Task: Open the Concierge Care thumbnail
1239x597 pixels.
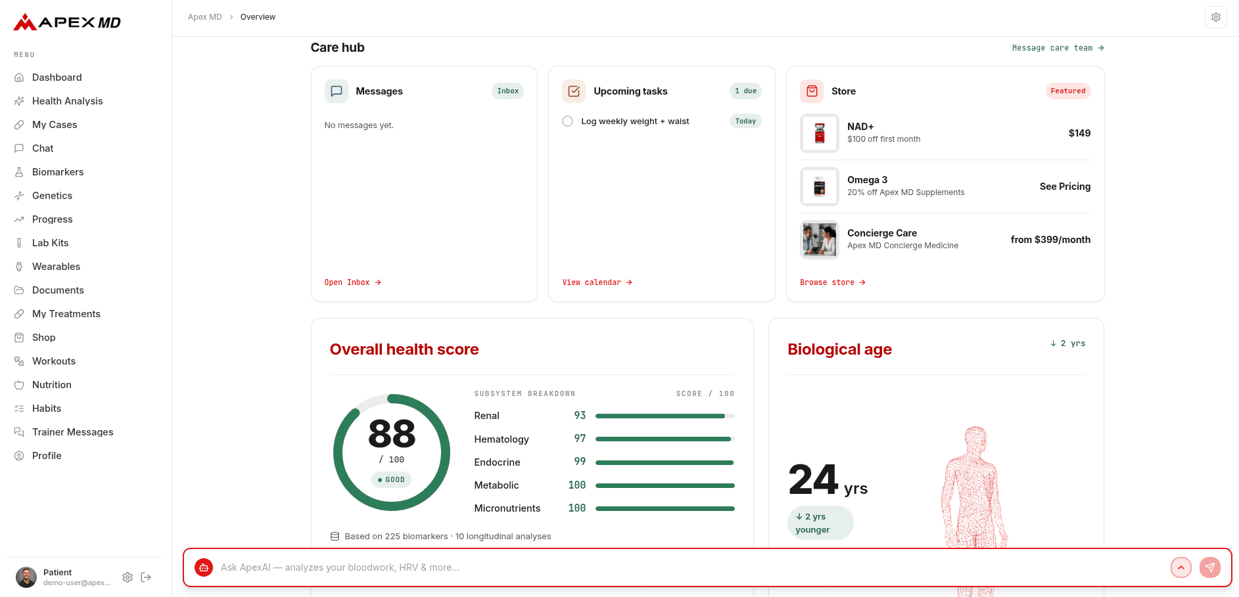Action: click(x=820, y=240)
